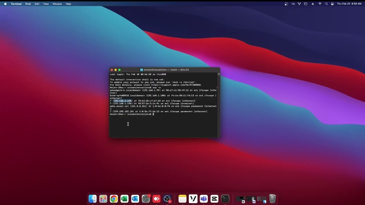Click the Wi-Fi status icon
This screenshot has height=205, width=365.
320,4
